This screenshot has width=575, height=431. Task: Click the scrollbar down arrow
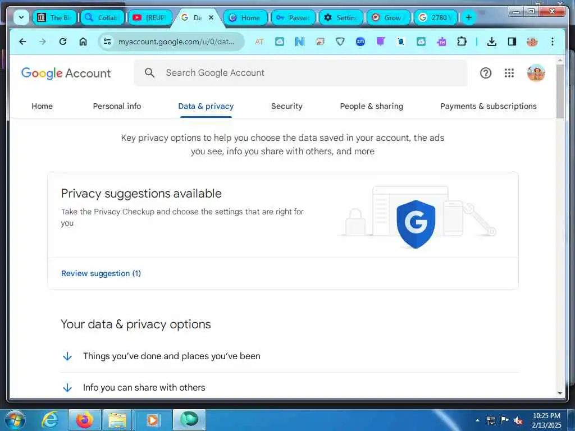pyautogui.click(x=560, y=393)
